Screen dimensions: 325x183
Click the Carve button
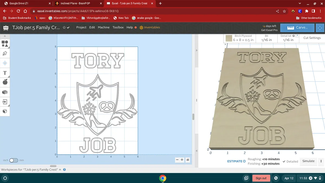297,28
